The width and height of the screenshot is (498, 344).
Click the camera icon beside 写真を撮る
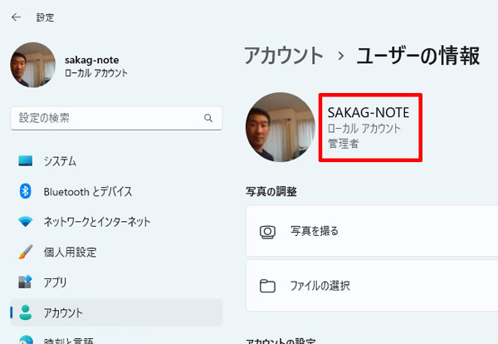point(267,231)
